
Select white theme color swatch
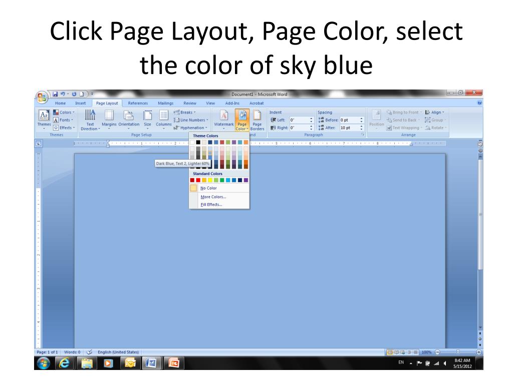(x=192, y=142)
